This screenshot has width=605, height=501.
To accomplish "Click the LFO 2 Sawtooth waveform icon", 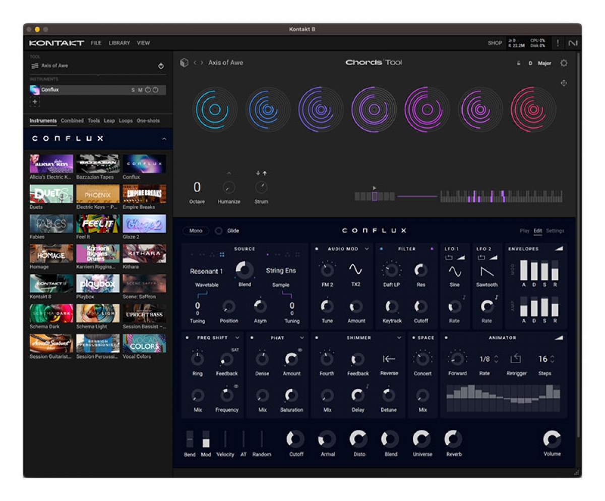I will 487,271.
